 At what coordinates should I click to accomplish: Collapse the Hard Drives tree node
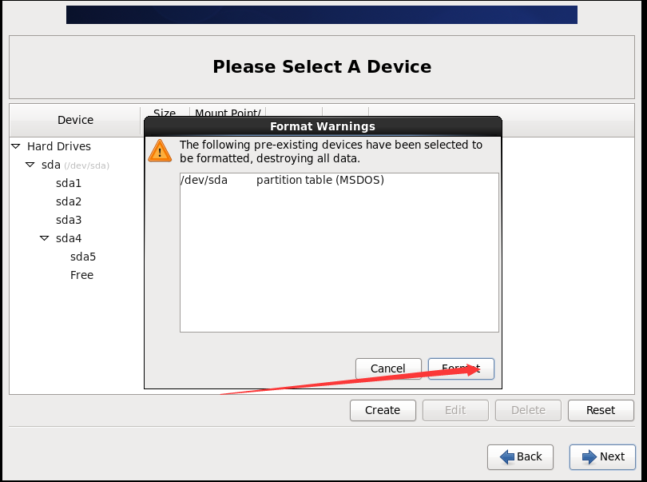(16, 146)
